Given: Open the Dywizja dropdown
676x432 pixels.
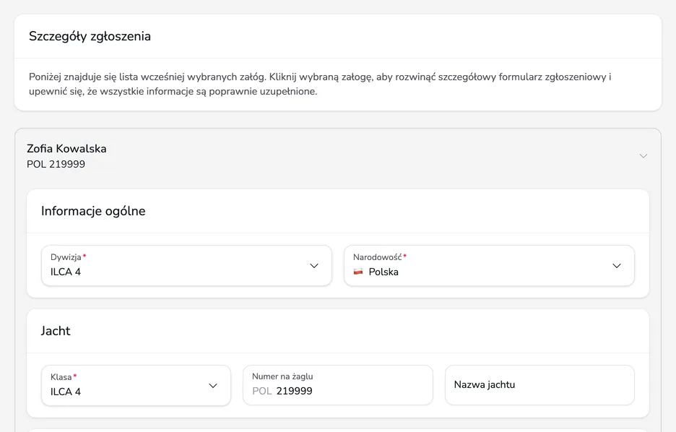Looking at the screenshot, I should click(186, 266).
